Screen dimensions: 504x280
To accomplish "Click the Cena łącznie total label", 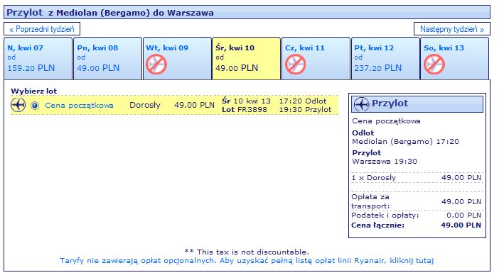I will (x=377, y=225).
